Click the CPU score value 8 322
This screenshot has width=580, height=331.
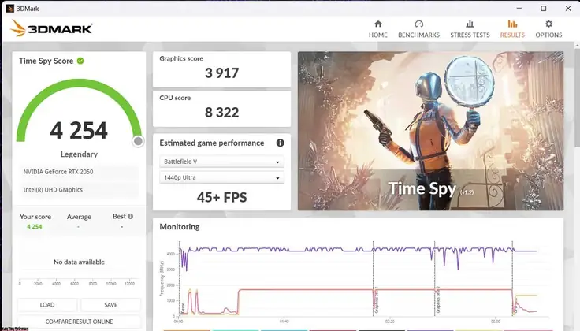click(222, 113)
